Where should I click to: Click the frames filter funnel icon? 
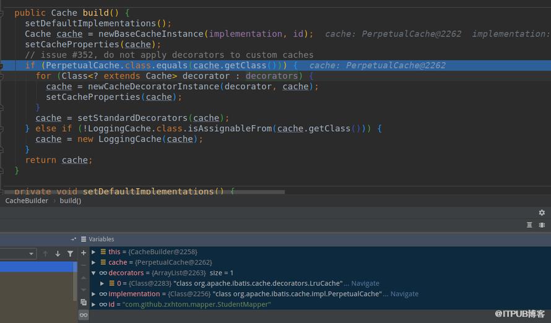coord(71,254)
